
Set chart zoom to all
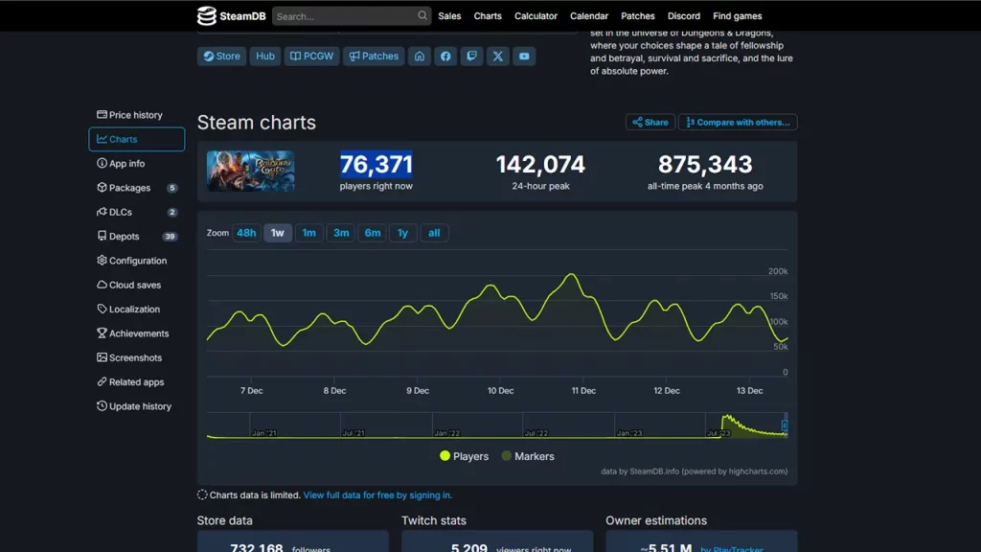434,233
